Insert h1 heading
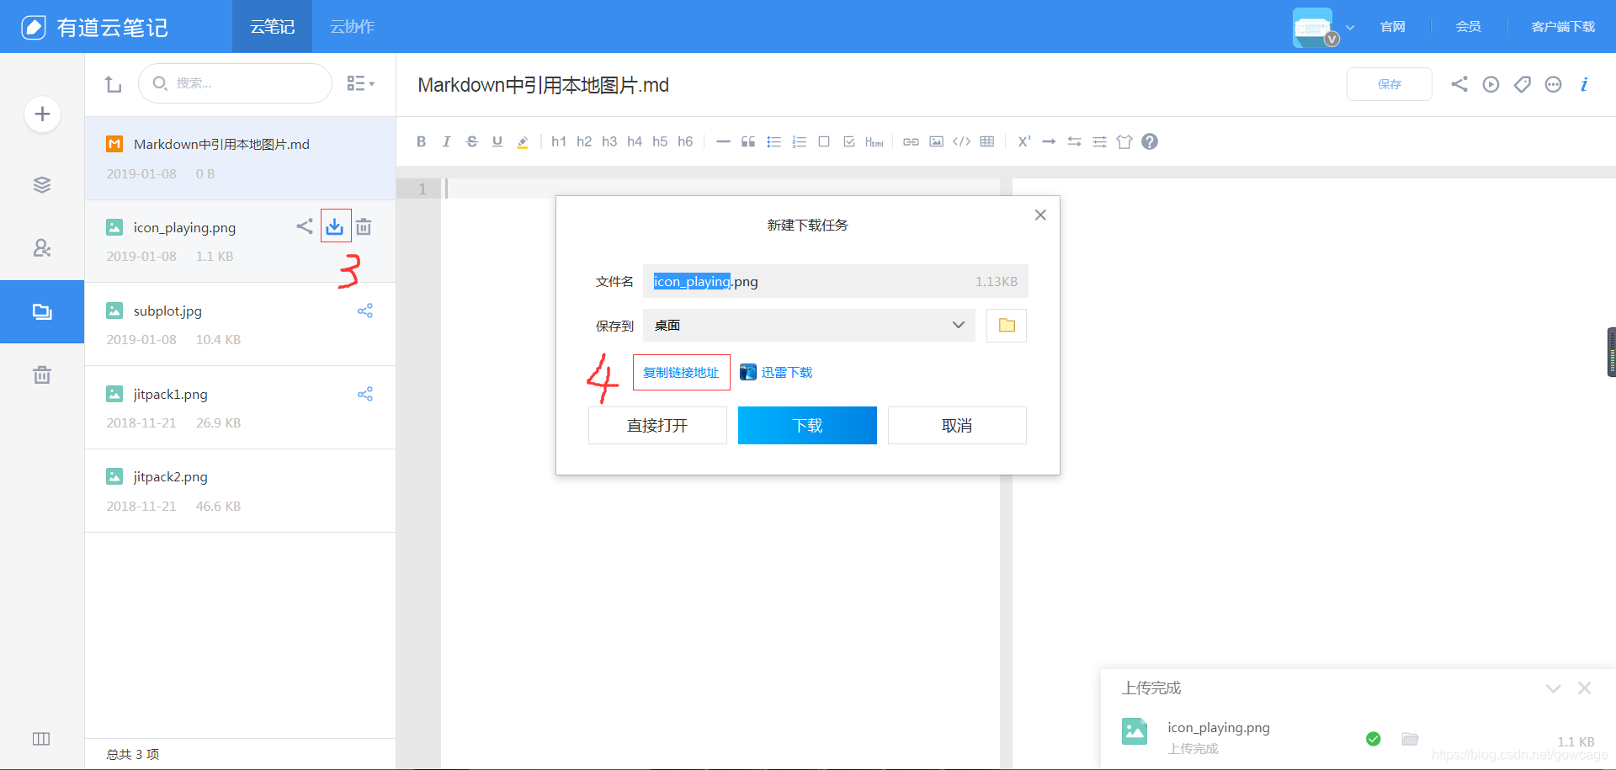Viewport: 1616px width, 770px height. [559, 141]
